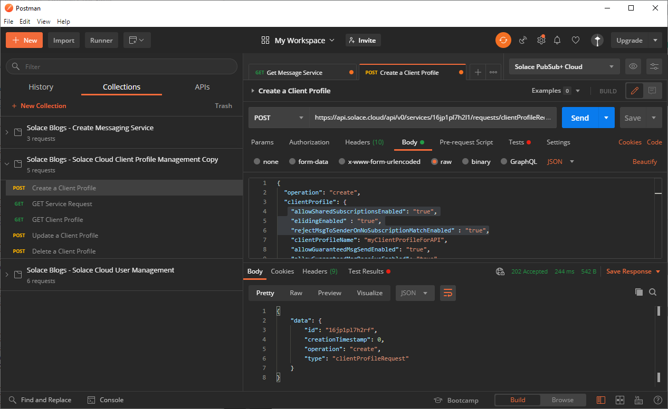Image resolution: width=668 pixels, height=409 pixels.
Task: Open the notifications bell icon
Action: coord(557,40)
